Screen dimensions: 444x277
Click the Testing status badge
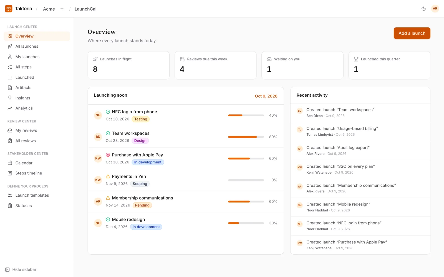point(141,119)
